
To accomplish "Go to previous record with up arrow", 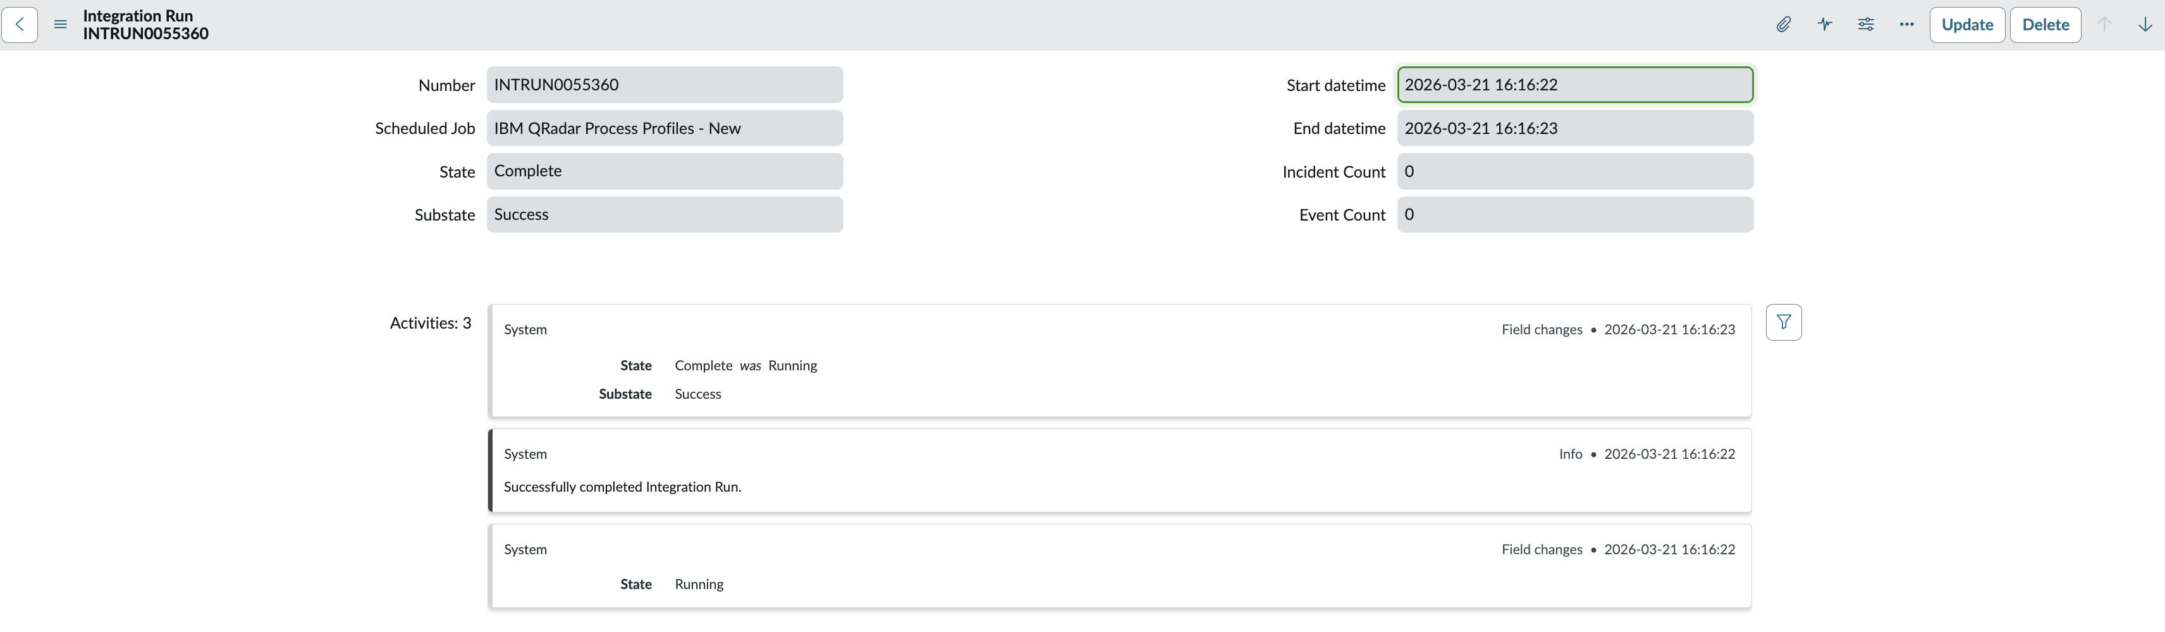I will coord(2104,25).
